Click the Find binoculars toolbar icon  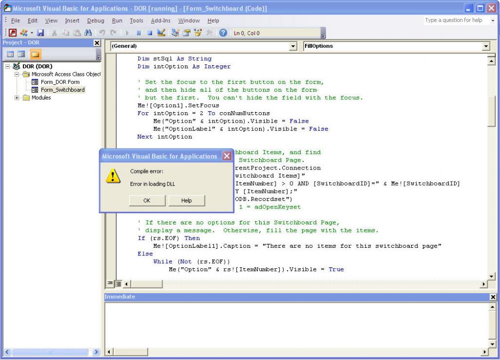[88, 32]
